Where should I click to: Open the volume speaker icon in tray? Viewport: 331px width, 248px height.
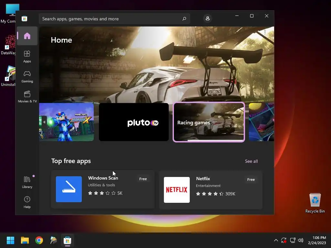click(301, 240)
